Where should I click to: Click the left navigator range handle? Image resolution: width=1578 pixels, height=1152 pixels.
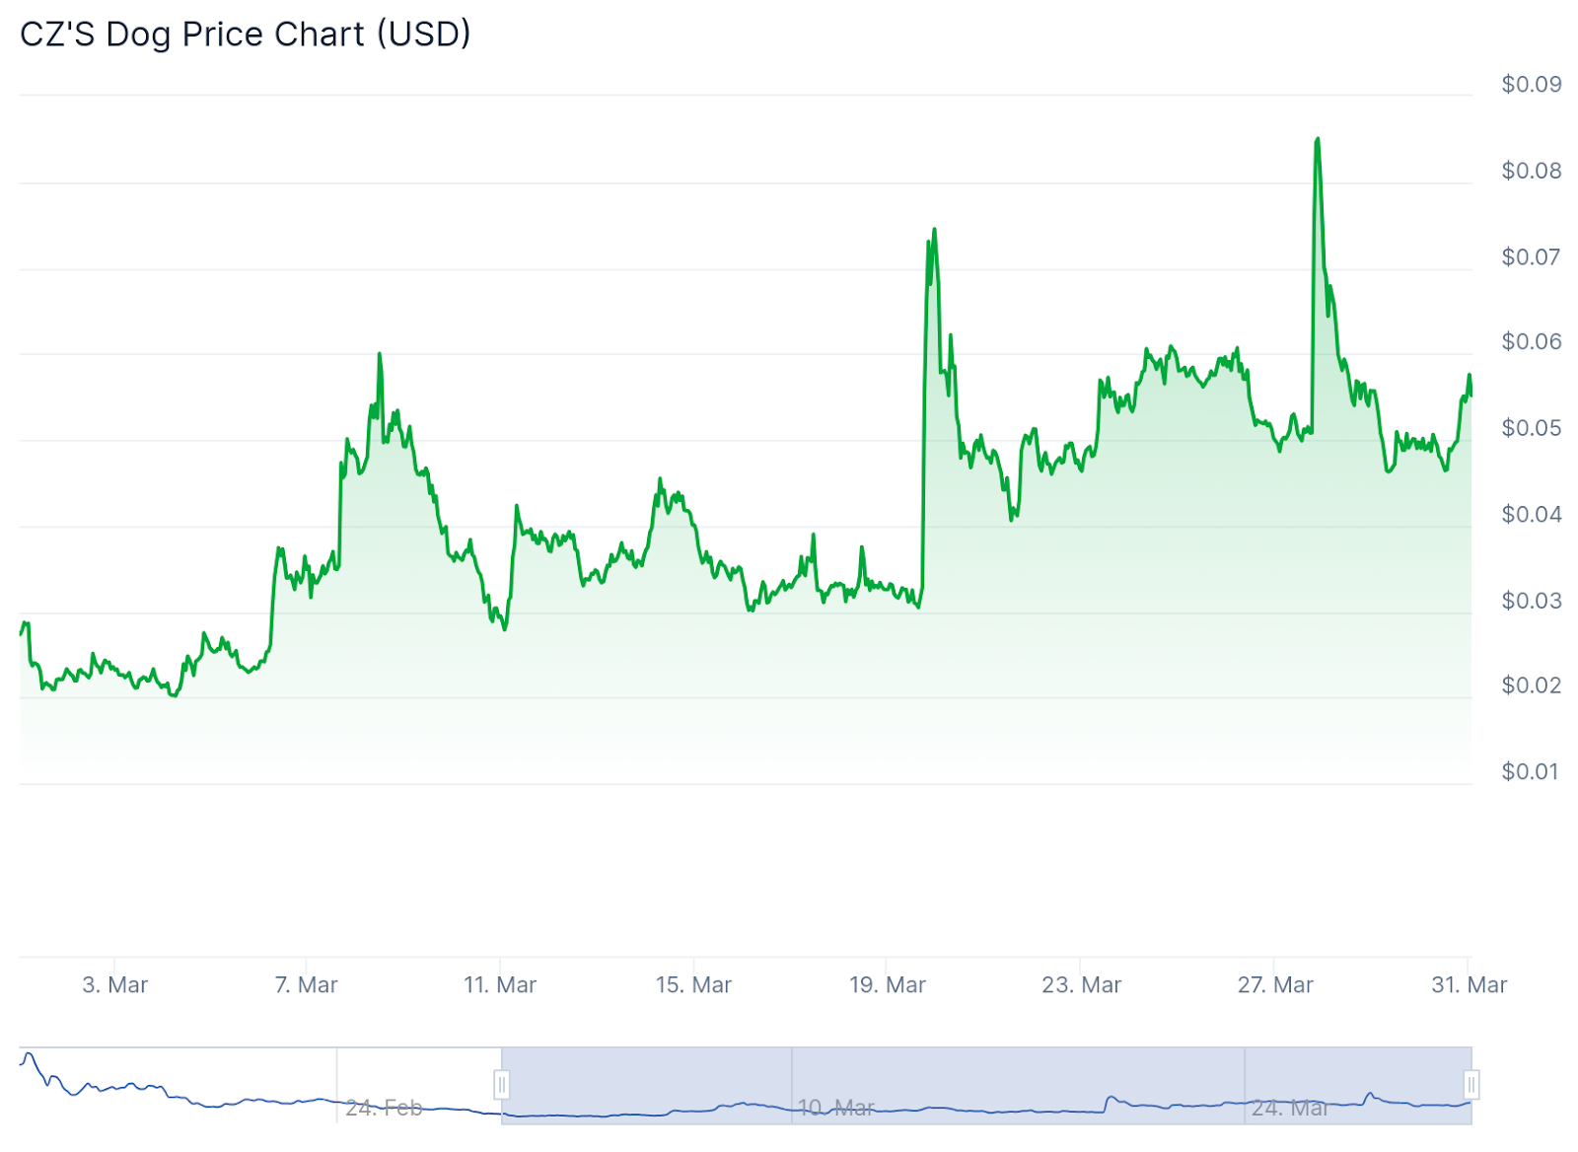[x=502, y=1085]
